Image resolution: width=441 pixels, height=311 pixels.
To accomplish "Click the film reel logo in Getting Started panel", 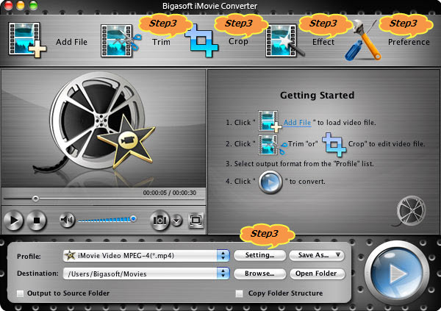I will click(409, 211).
